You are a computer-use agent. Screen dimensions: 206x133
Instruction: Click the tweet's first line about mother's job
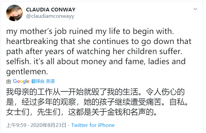(90, 32)
